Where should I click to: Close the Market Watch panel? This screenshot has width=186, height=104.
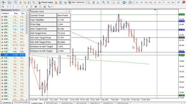tap(27, 10)
